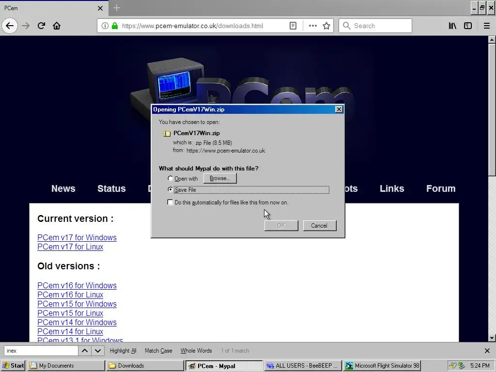496x372 pixels.
Task: Click the browser Back arrow button
Action: coord(10,26)
